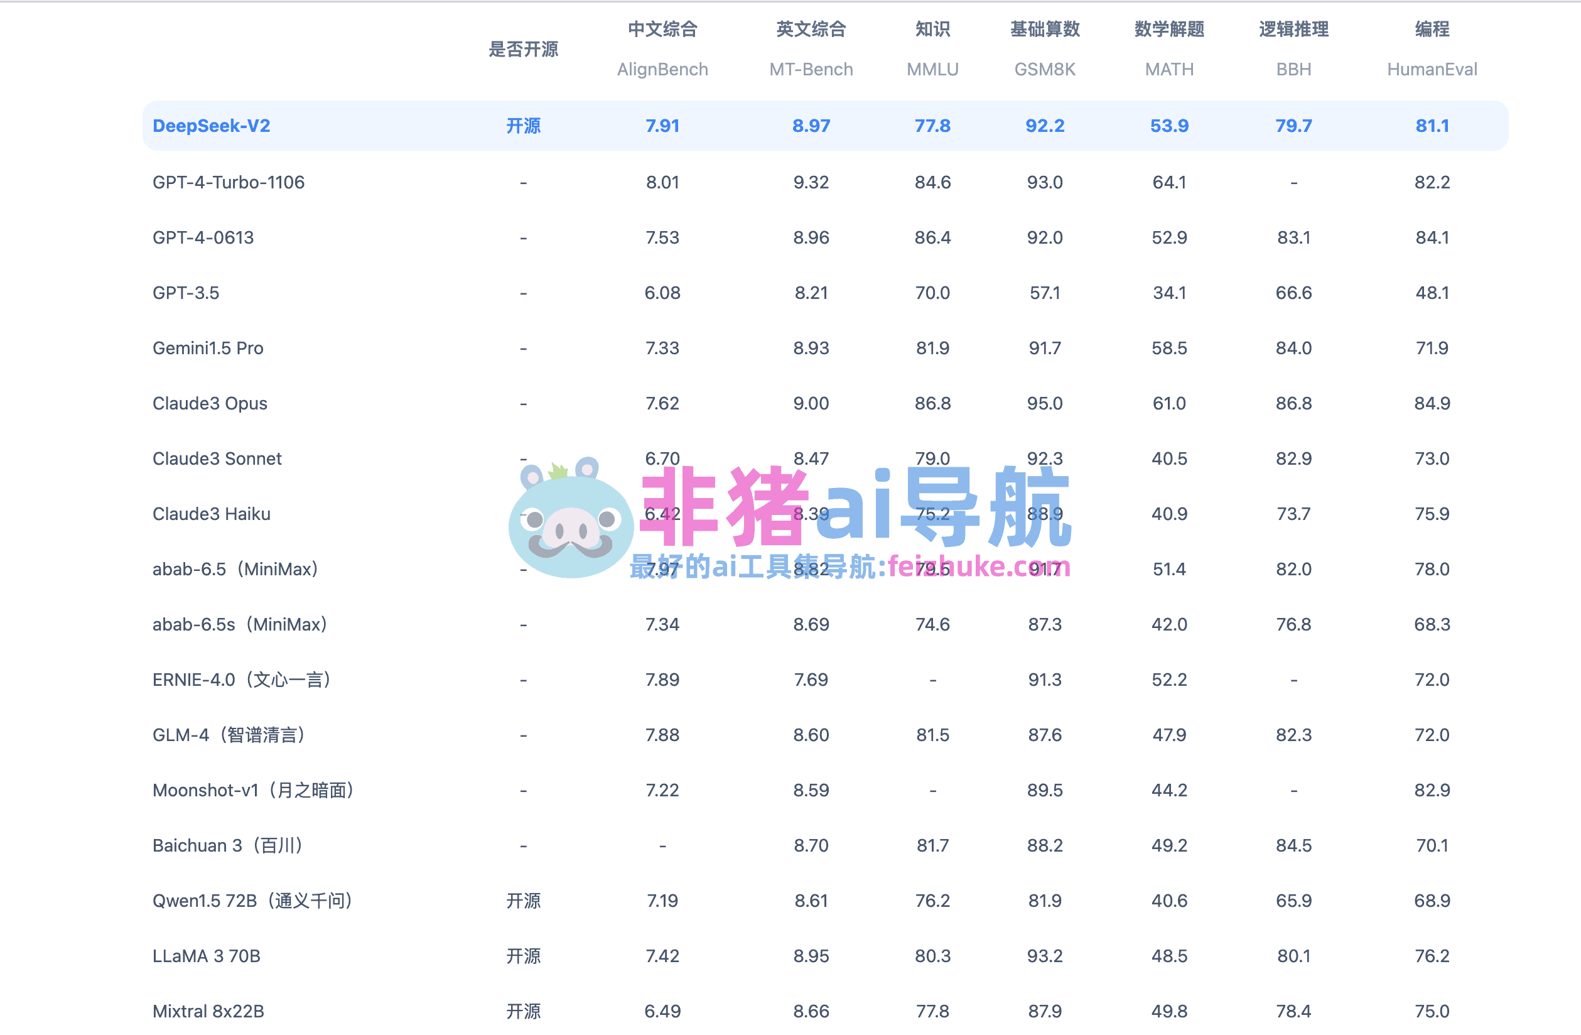Click the Qwen1.5 72B row name
Image resolution: width=1581 pixels, height=1035 pixels.
tap(252, 901)
